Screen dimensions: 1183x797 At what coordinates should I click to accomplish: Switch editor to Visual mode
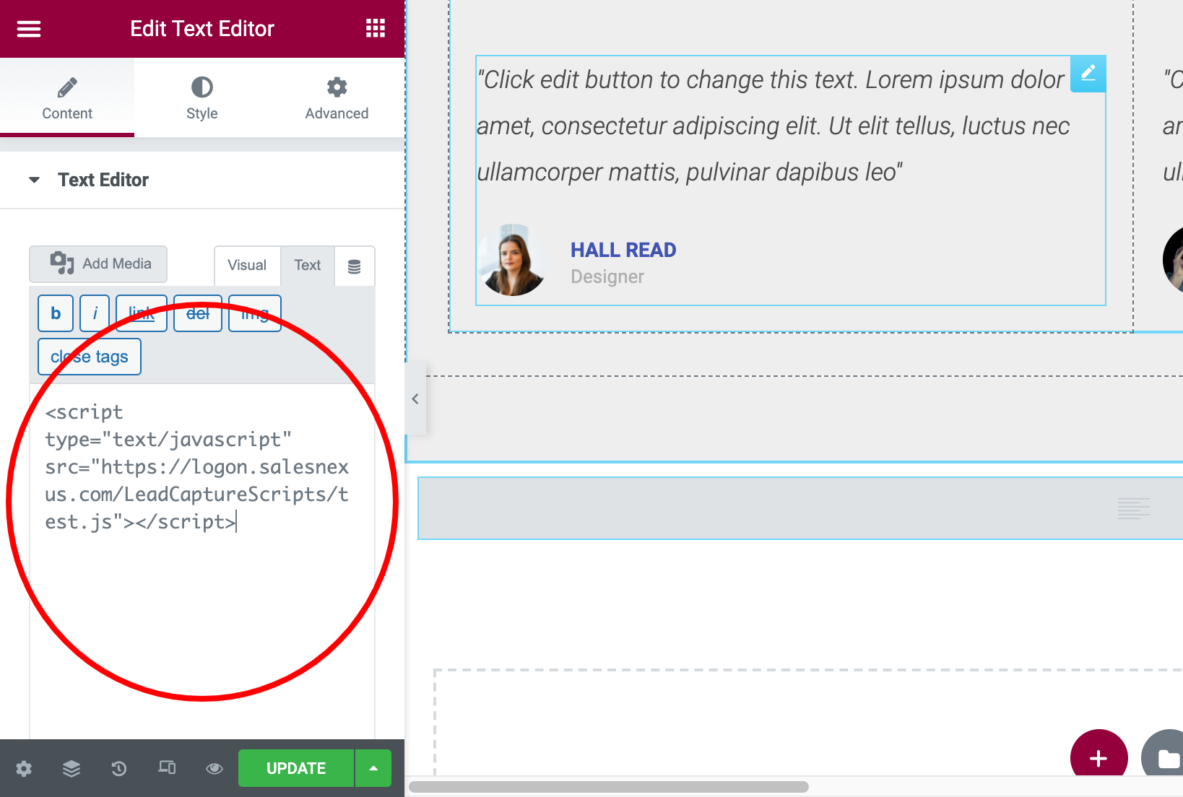[247, 266]
